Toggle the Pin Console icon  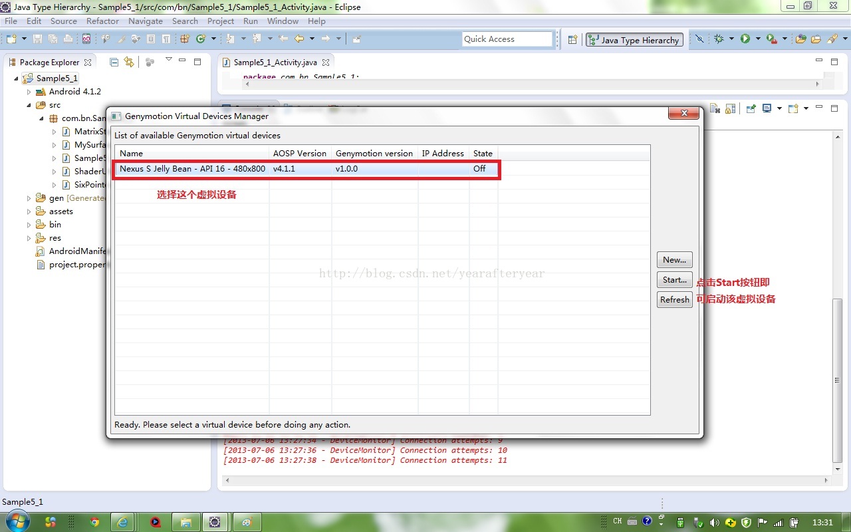coord(751,108)
